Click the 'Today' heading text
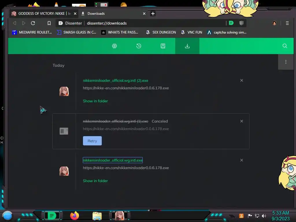 point(58,65)
